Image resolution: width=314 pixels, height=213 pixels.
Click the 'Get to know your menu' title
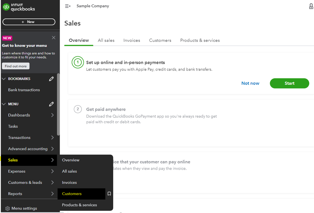click(x=25, y=46)
